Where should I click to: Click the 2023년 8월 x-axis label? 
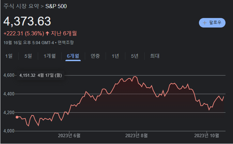136,136
